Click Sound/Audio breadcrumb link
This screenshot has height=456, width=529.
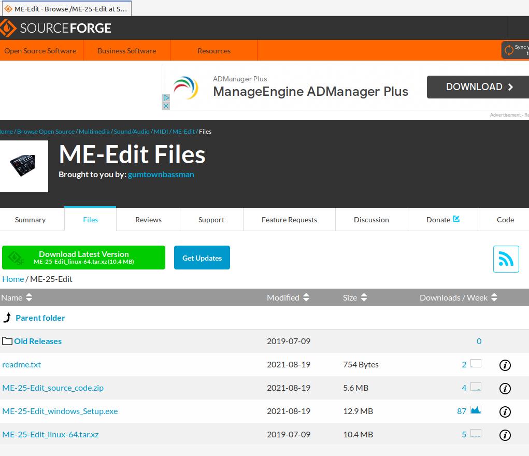(x=132, y=132)
